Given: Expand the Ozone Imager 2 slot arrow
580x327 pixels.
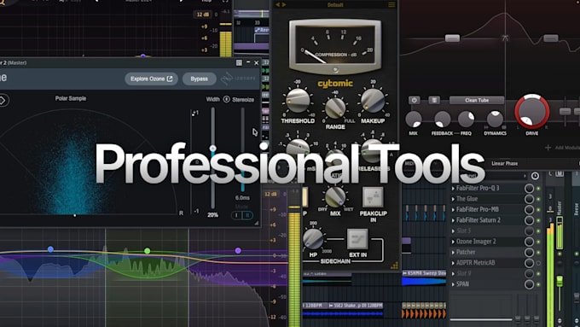Looking at the screenshot, I should [453, 242].
